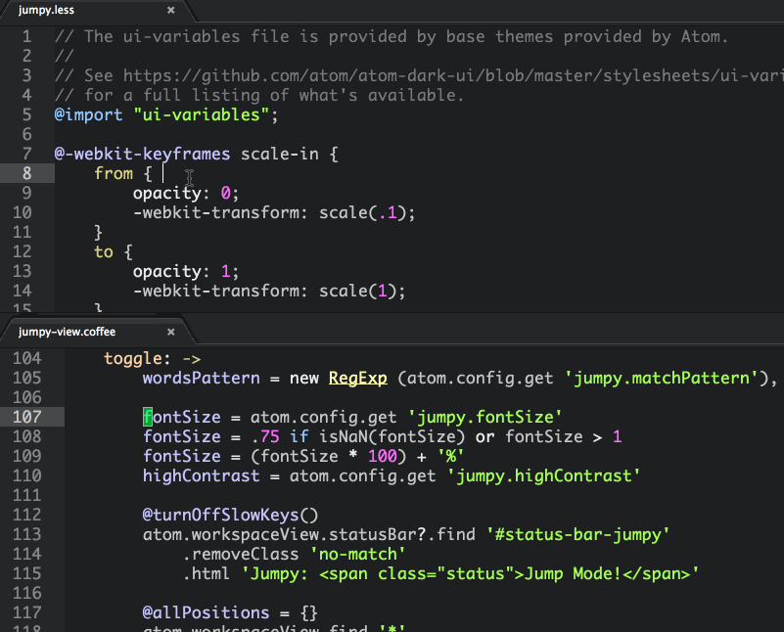Select line number 8 in the gutter

[x=25, y=173]
